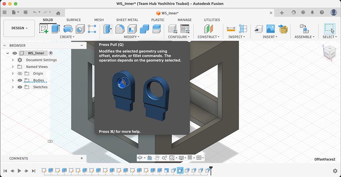Expand the Named Views node
The height and width of the screenshot is (177, 341).
pyautogui.click(x=13, y=67)
